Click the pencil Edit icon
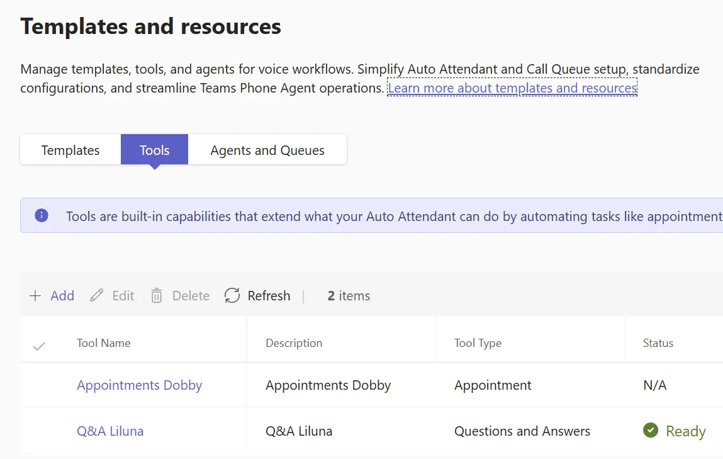 (96, 296)
